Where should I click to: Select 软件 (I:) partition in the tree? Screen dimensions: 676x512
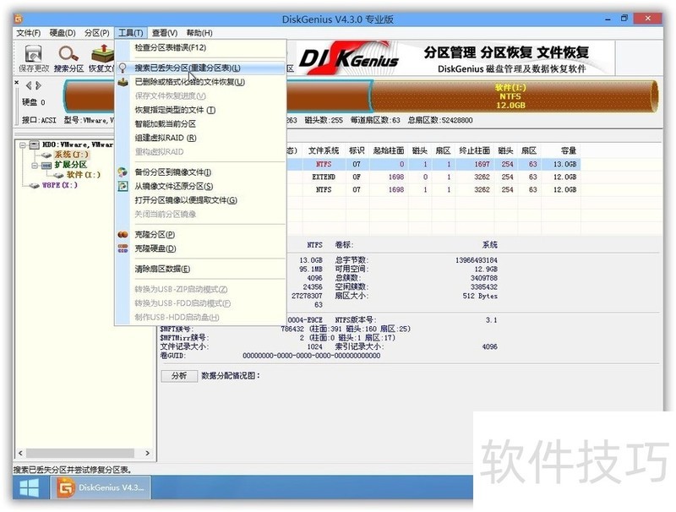83,175
